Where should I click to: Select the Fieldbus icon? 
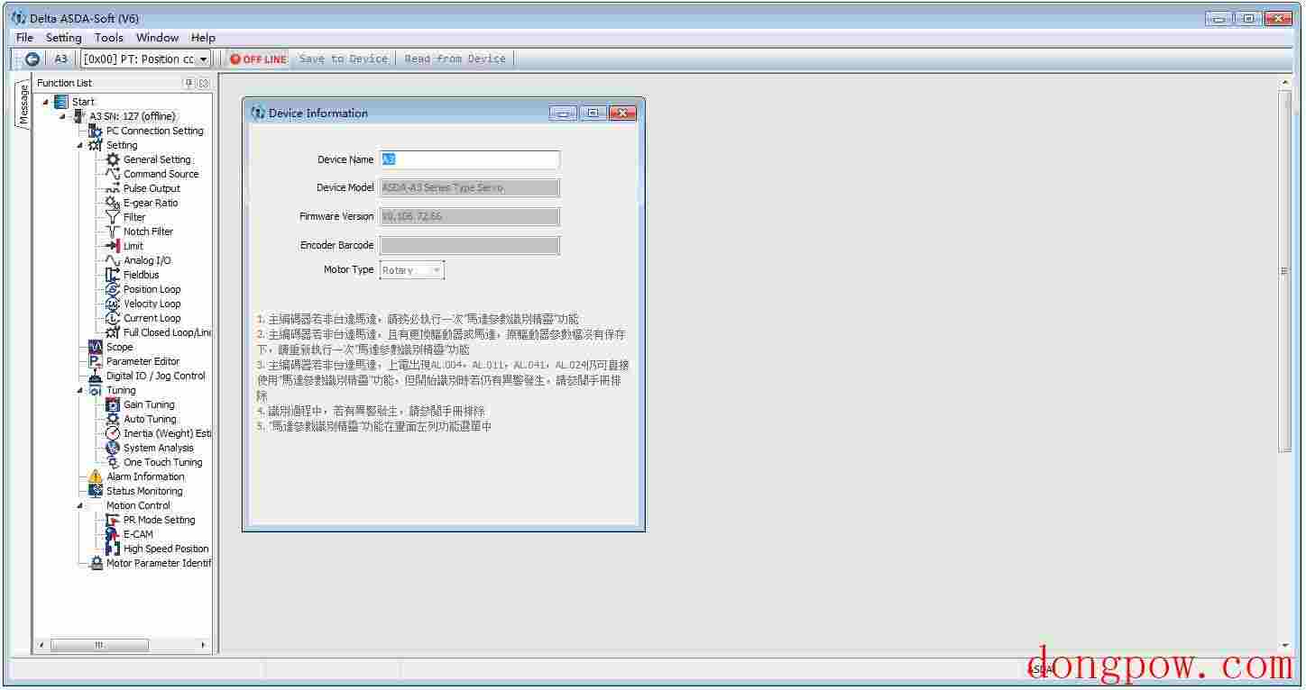coord(113,275)
